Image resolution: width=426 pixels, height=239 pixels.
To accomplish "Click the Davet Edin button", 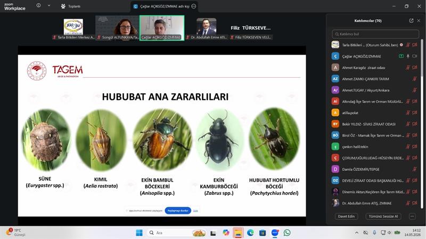I will click(x=346, y=217).
